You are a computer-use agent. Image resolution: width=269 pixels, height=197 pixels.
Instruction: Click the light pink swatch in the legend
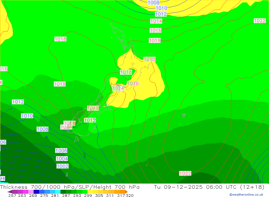[x=31, y=192]
